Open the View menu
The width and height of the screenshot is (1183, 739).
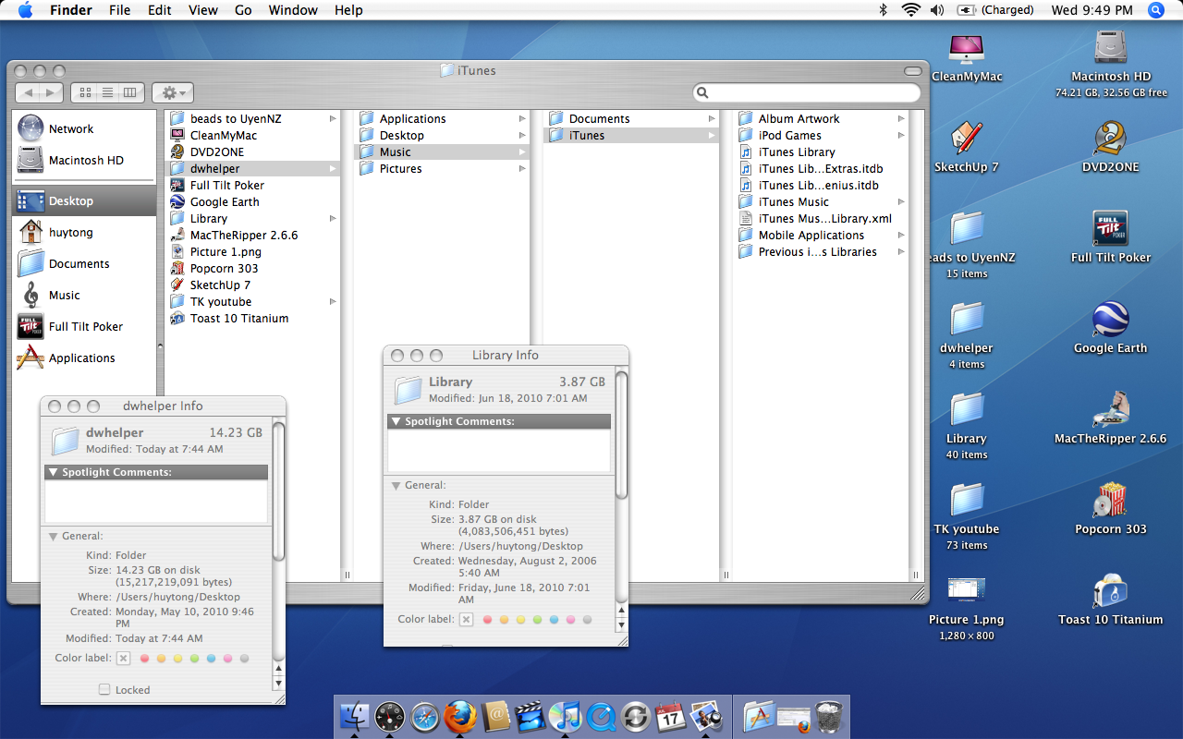pos(203,10)
